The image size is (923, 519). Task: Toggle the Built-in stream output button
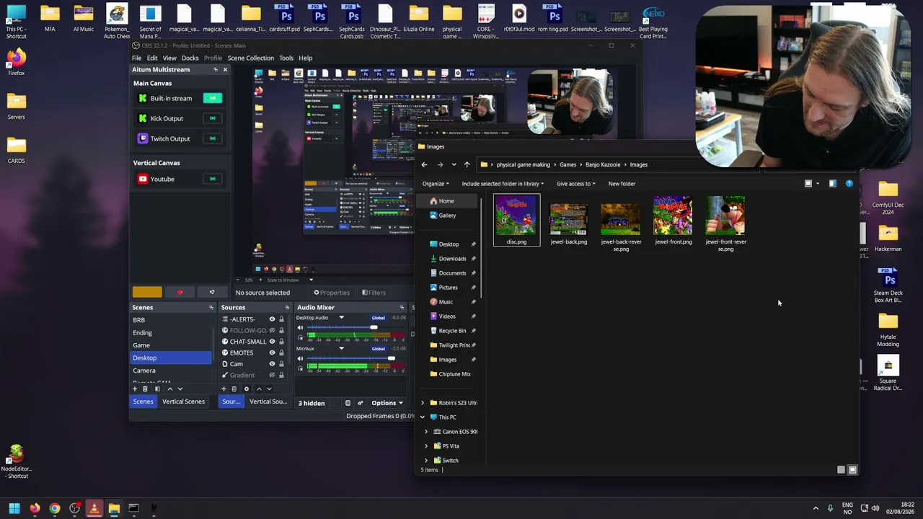(x=212, y=98)
